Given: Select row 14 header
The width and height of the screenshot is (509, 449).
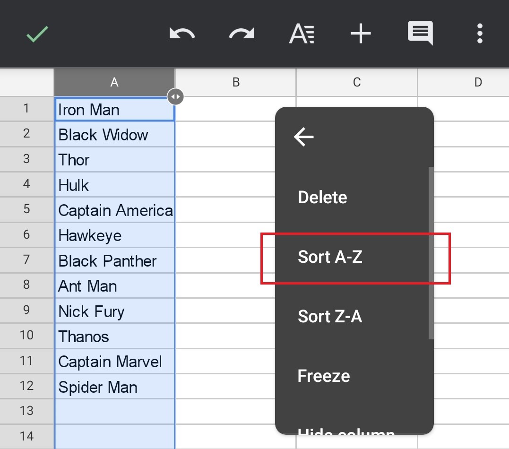Looking at the screenshot, I should 26,436.
